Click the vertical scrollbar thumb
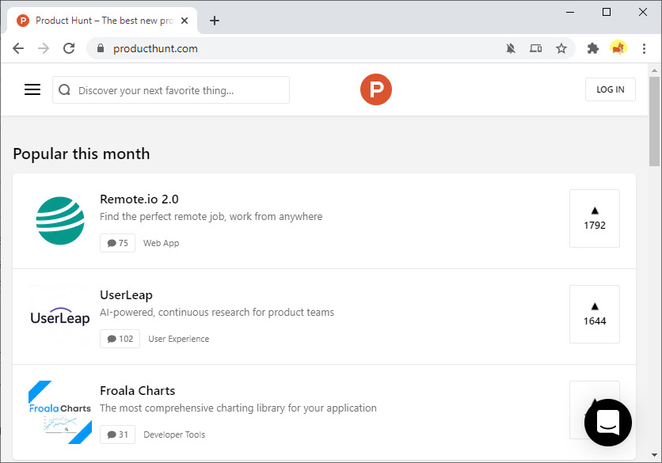The image size is (662, 463). (654, 122)
